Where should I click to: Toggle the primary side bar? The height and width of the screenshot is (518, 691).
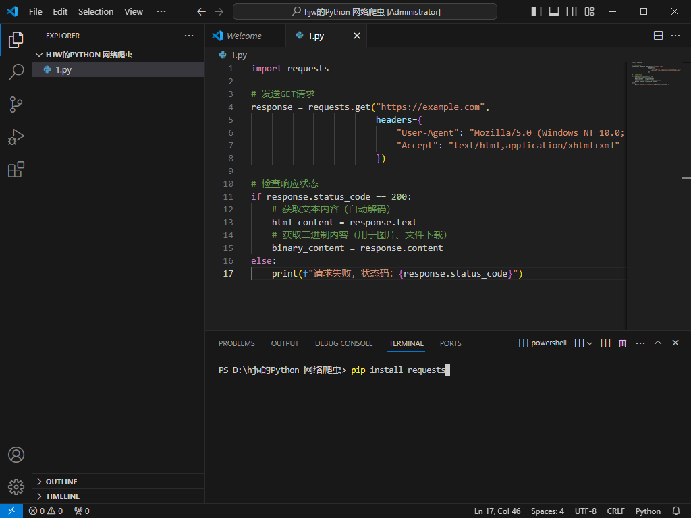(x=536, y=12)
